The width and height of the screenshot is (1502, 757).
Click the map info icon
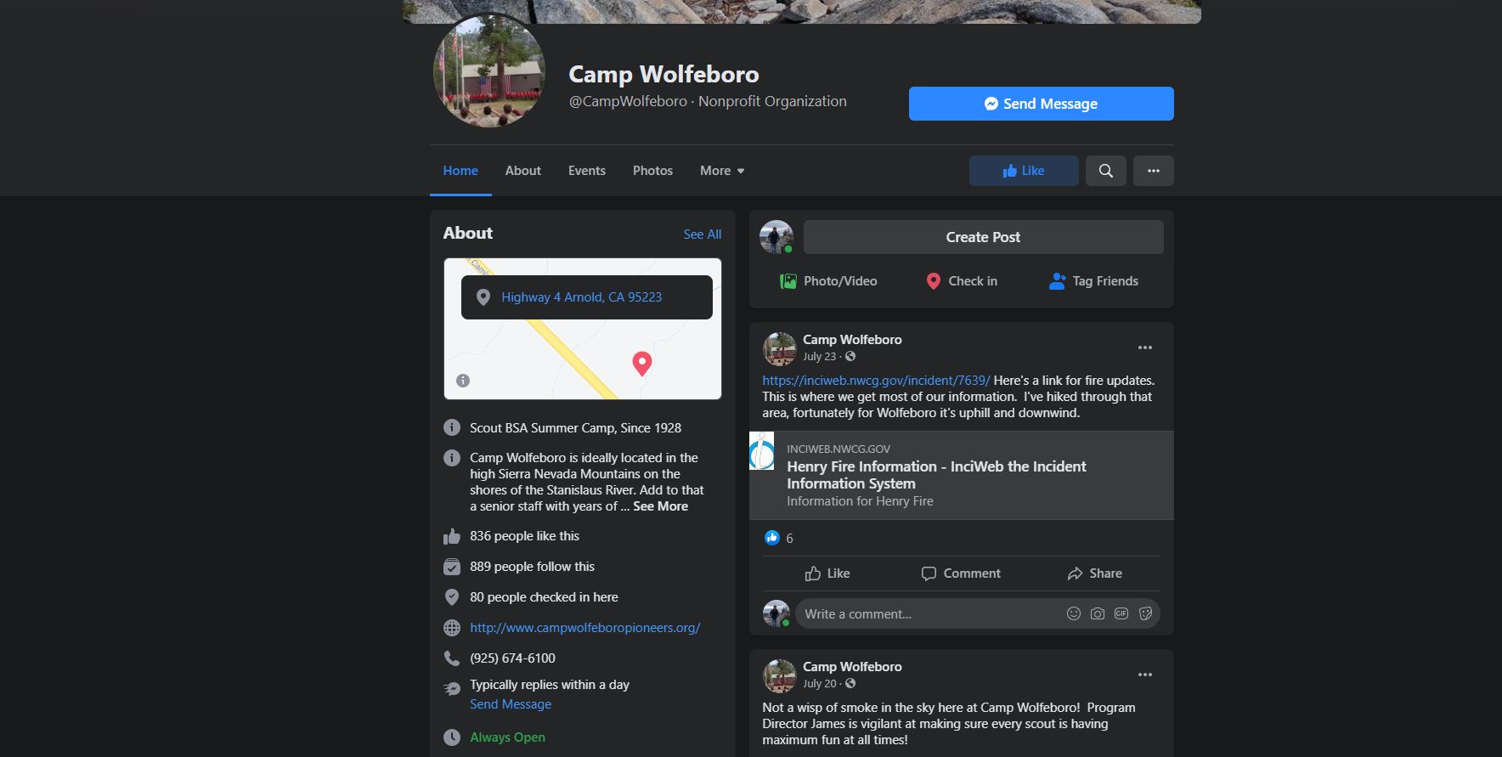click(463, 381)
